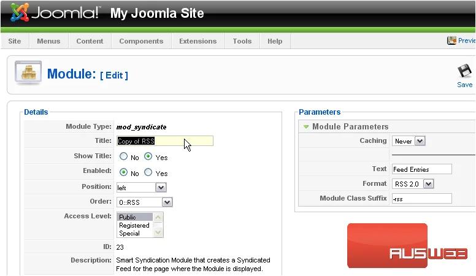Image resolution: width=476 pixels, height=276 pixels.
Task: Click the Details fieldset label
Action: [x=36, y=112]
